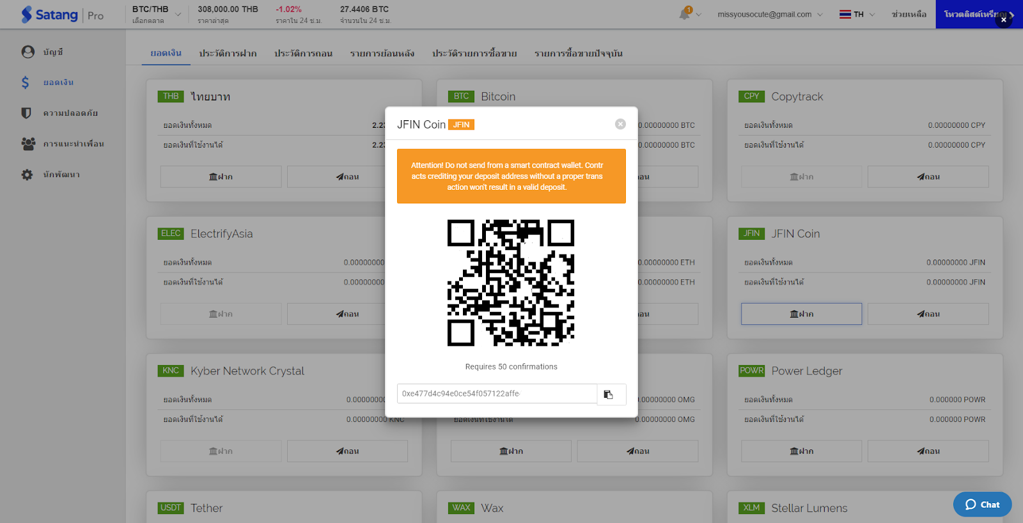Click the orange JFIN tag in the dialog title
This screenshot has height=523, width=1023.
tap(461, 125)
